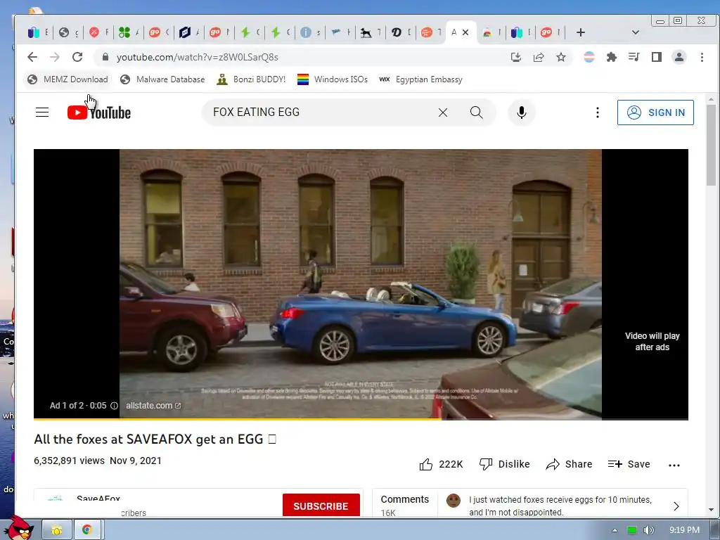Clear the search text with X icon
Screen dimensions: 720x540
pos(443,112)
